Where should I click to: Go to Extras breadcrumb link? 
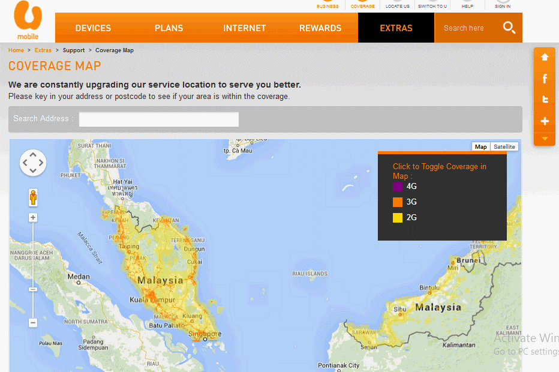click(43, 50)
